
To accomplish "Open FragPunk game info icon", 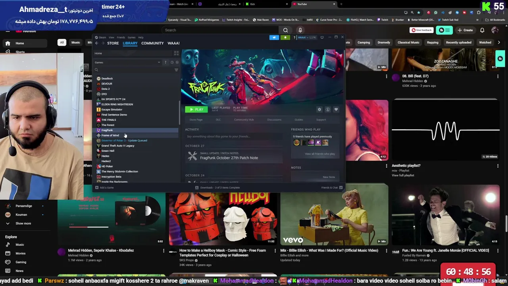I will click(x=328, y=110).
